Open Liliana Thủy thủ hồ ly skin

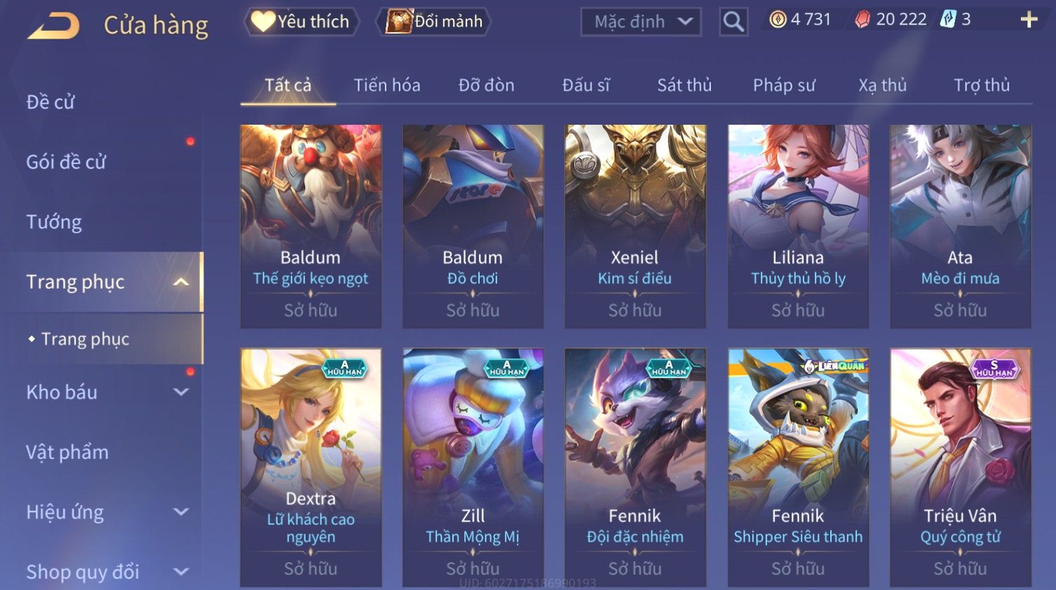point(798,226)
